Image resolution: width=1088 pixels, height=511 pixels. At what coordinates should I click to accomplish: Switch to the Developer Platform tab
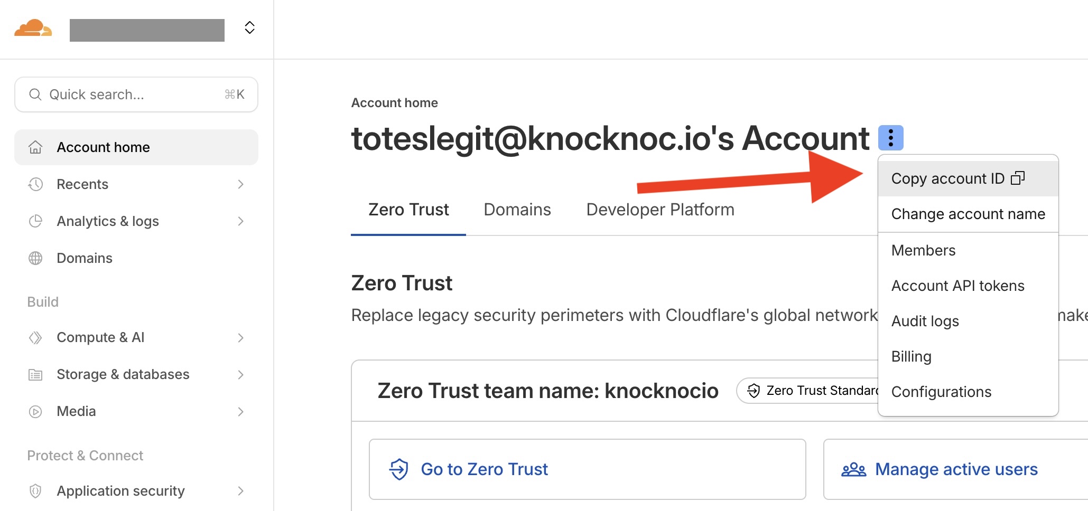point(660,210)
